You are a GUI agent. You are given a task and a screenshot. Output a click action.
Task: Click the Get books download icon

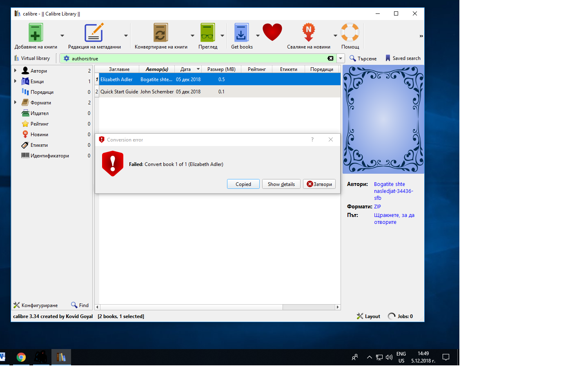[241, 33]
